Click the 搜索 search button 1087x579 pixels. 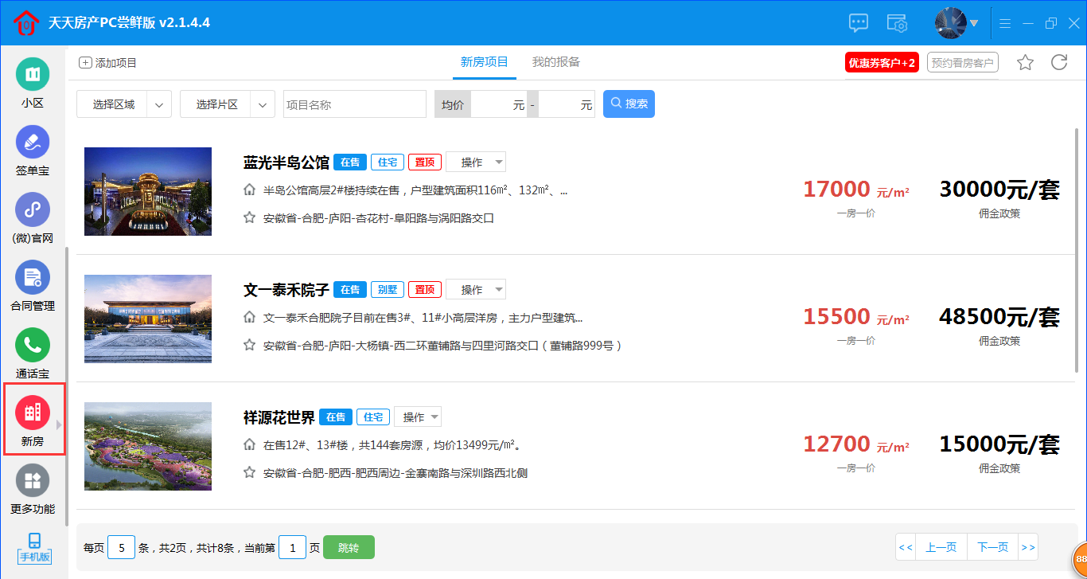click(x=629, y=104)
